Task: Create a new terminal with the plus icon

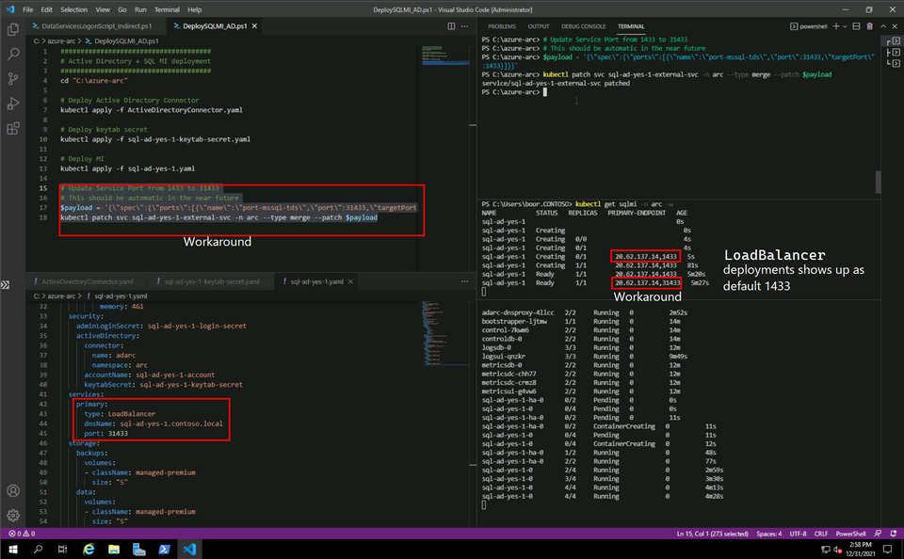Action: click(835, 26)
